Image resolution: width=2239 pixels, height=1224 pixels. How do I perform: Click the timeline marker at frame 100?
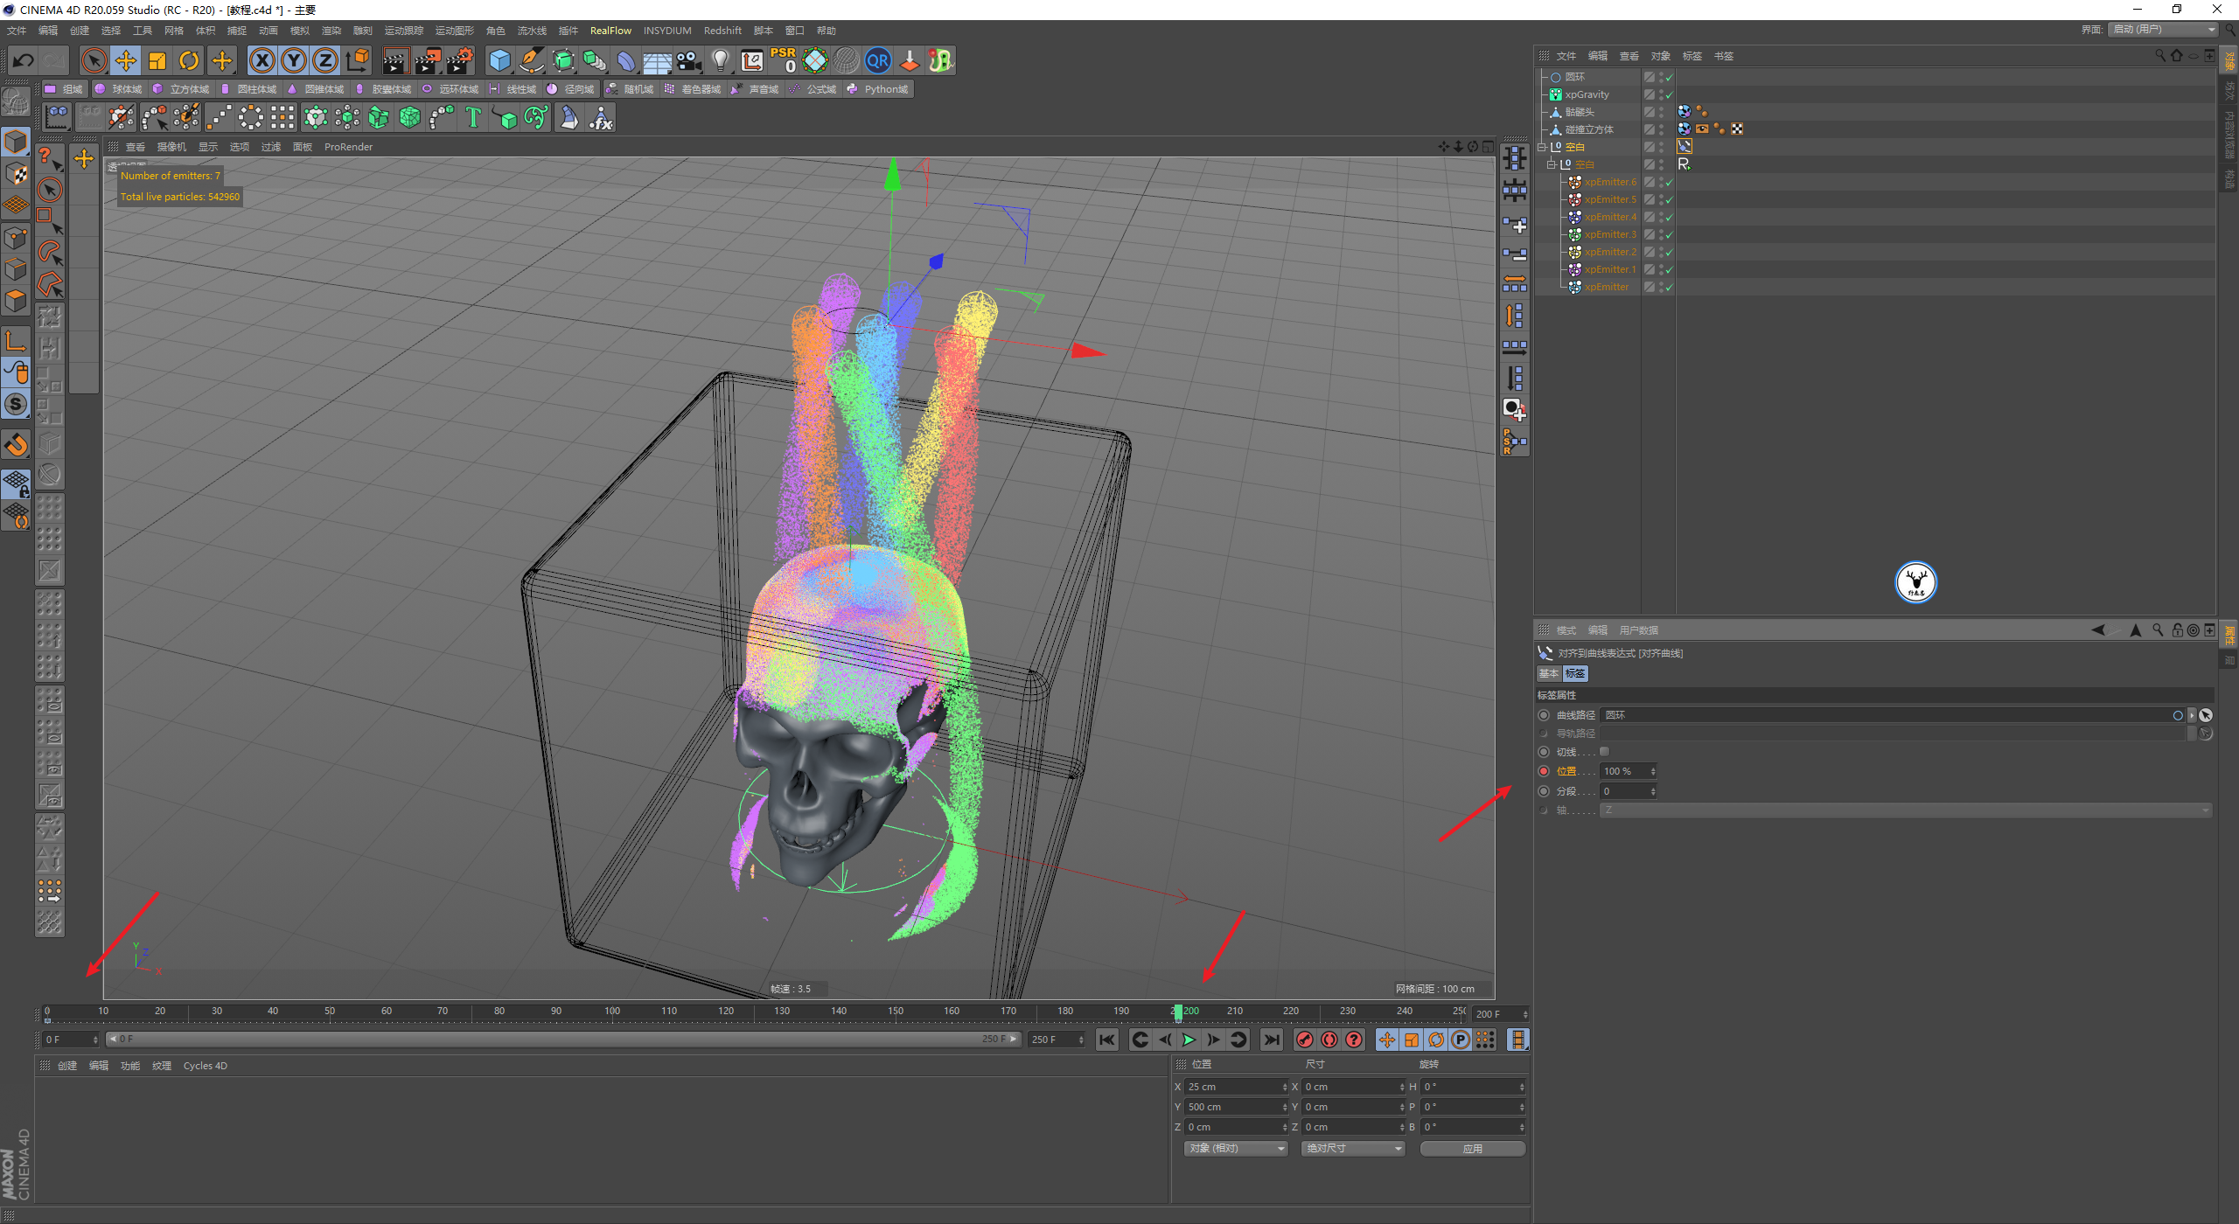point(612,1012)
